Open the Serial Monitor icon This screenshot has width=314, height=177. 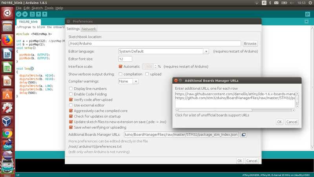(308, 14)
